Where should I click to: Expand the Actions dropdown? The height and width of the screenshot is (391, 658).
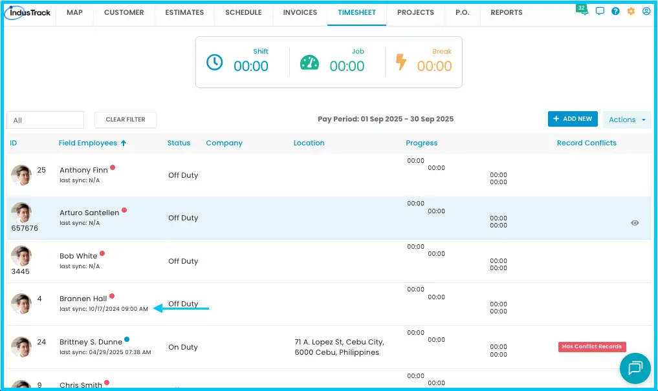click(x=627, y=120)
